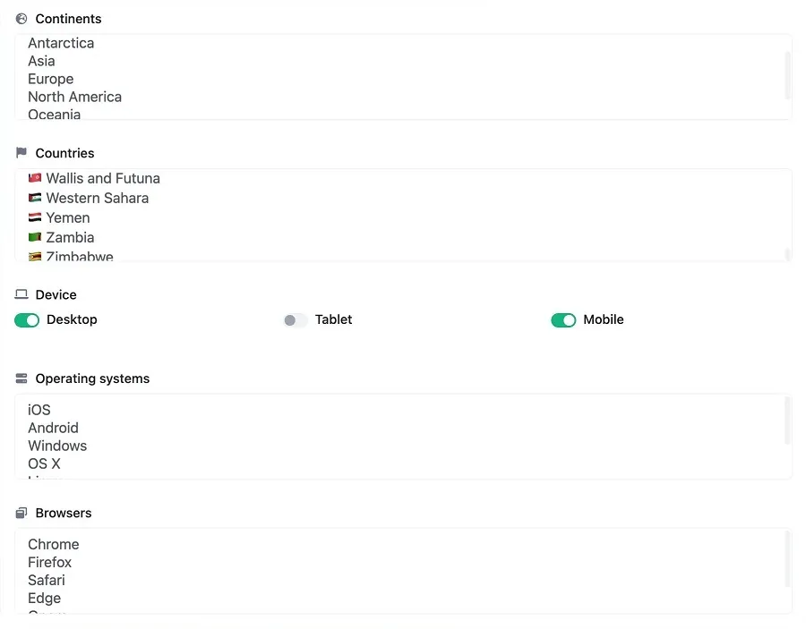Click the globe icon beside Continents
This screenshot has width=806, height=629.
(x=21, y=19)
